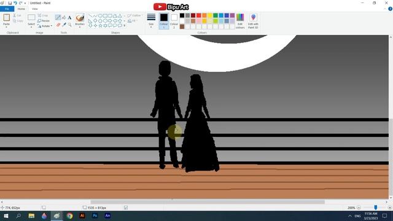Pick the red colour swatch
This screenshot has height=221, width=393.
[x=199, y=15]
